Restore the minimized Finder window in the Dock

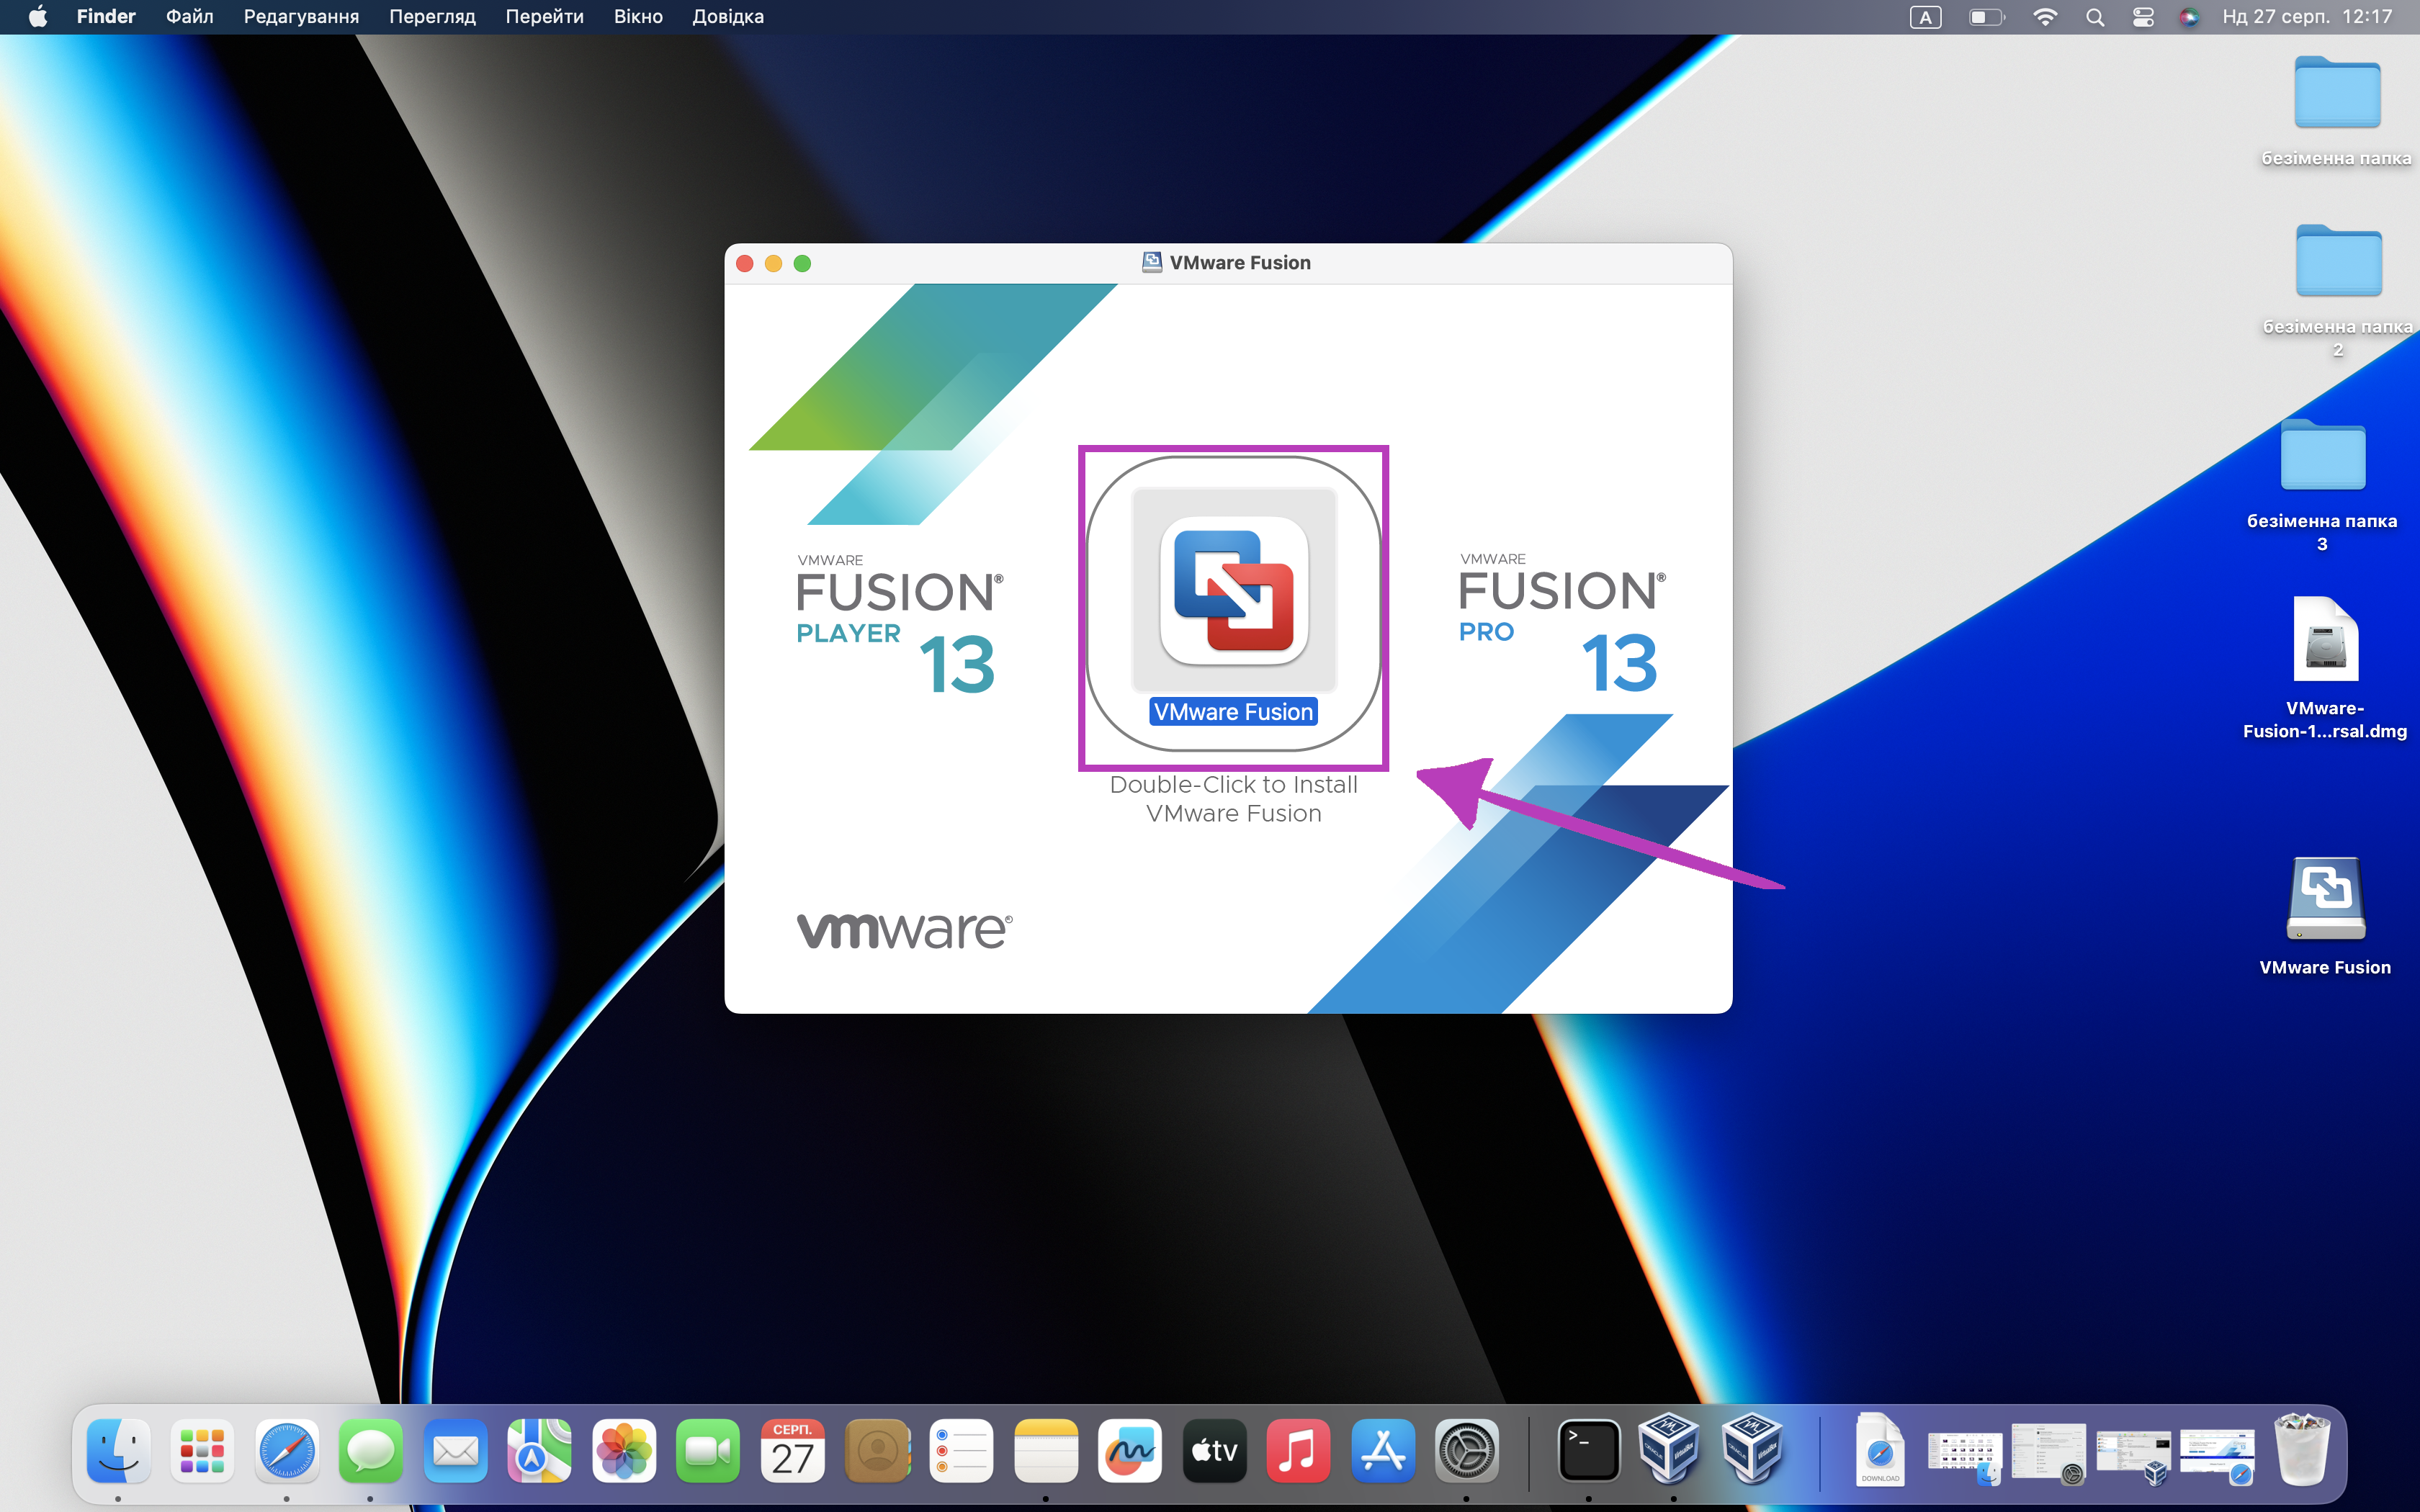(x=1965, y=1454)
